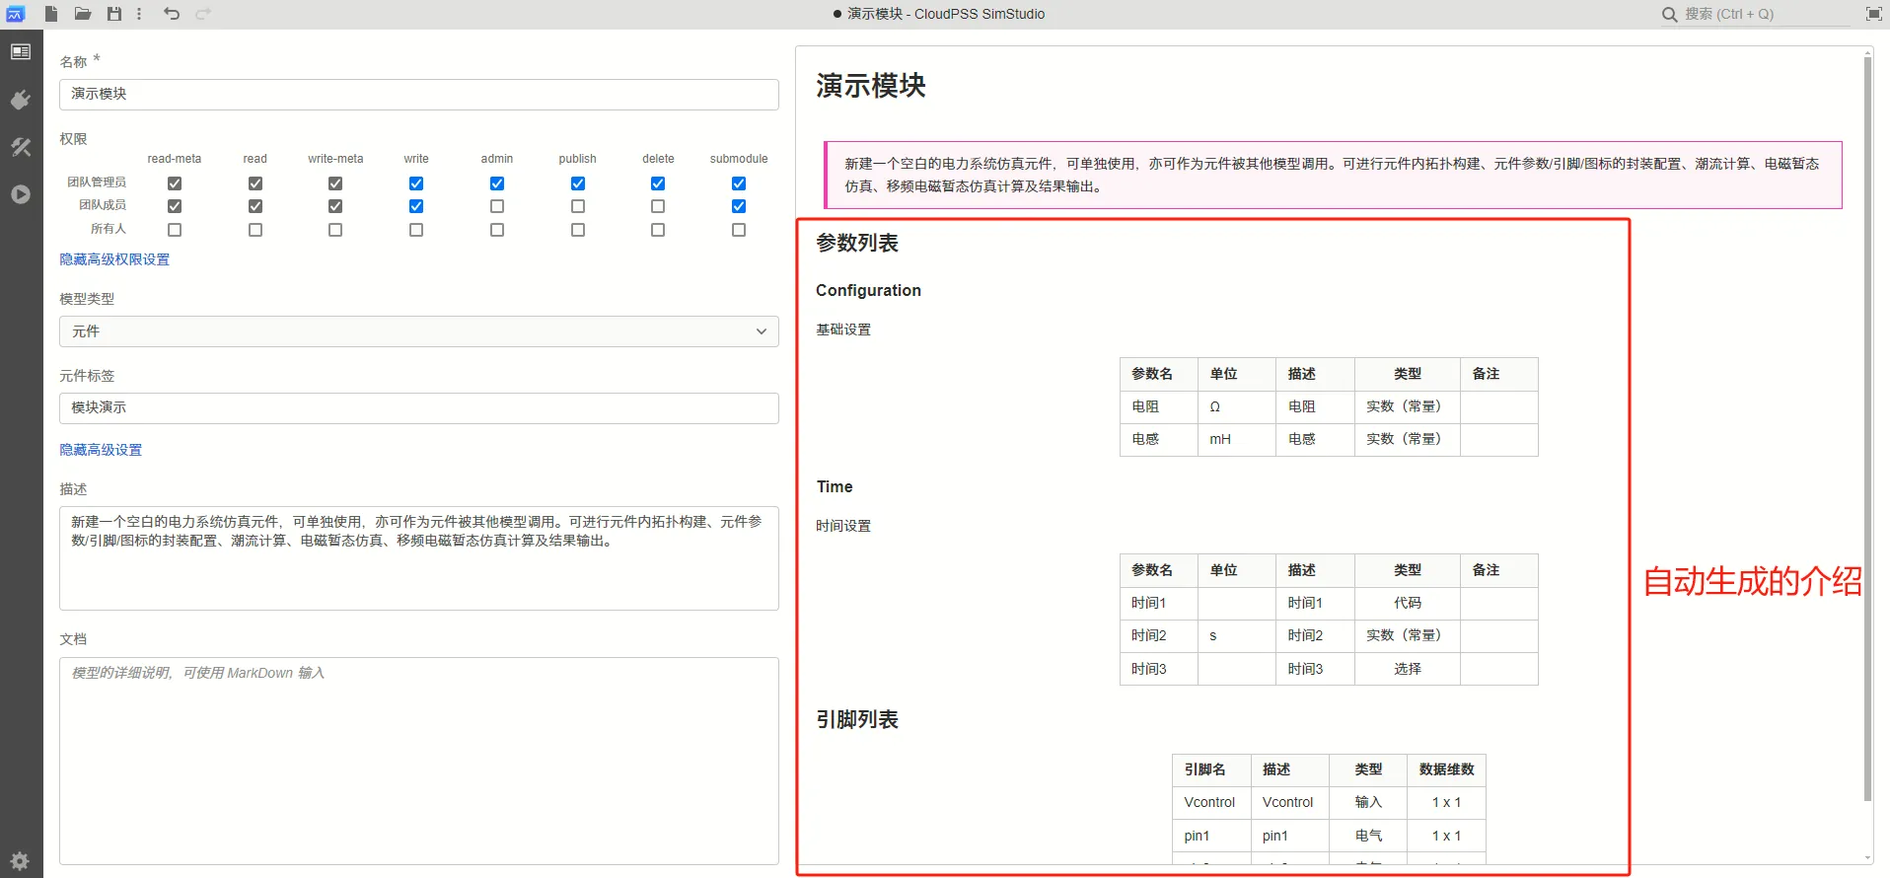Focus the 名称 input field
The width and height of the screenshot is (1890, 878).
[x=419, y=94]
